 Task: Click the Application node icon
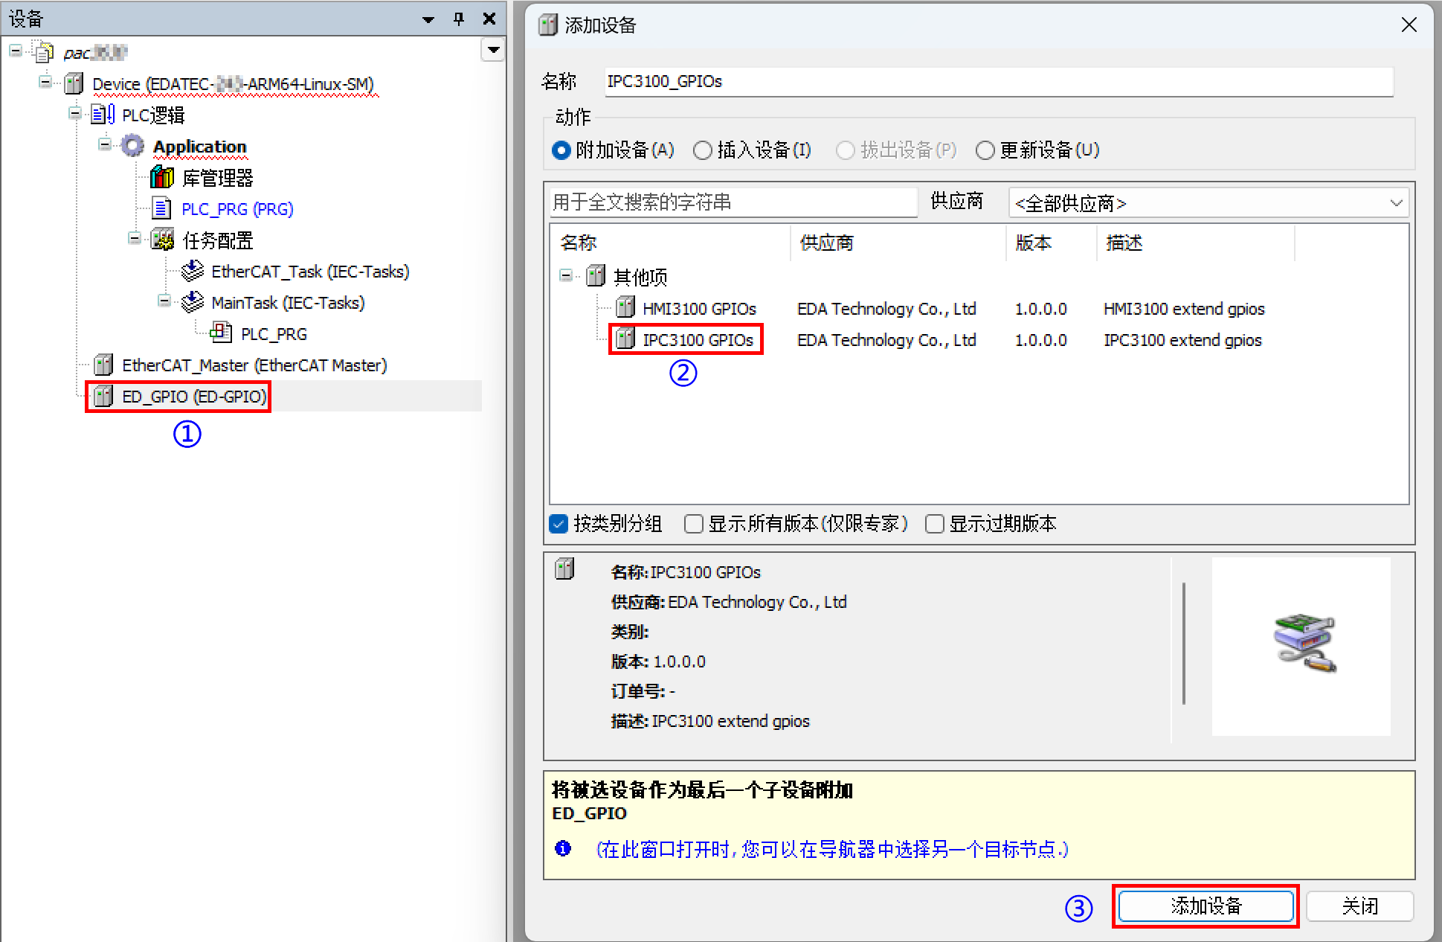click(x=132, y=145)
